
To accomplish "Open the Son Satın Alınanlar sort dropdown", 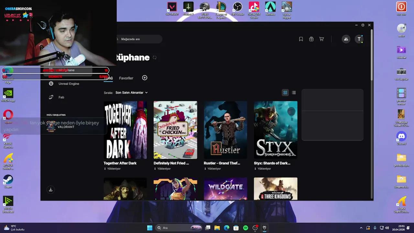I will coord(131,93).
